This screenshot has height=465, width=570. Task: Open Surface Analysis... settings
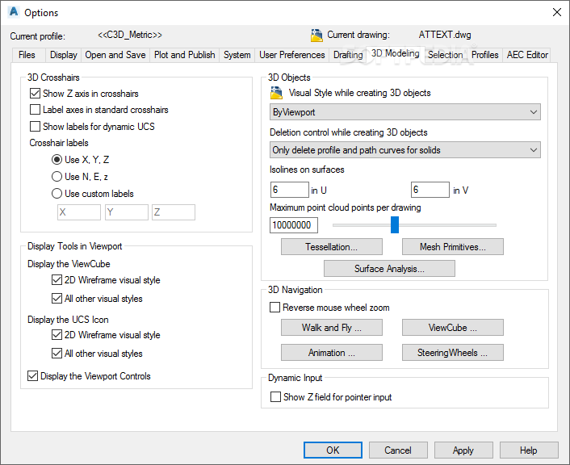(389, 269)
